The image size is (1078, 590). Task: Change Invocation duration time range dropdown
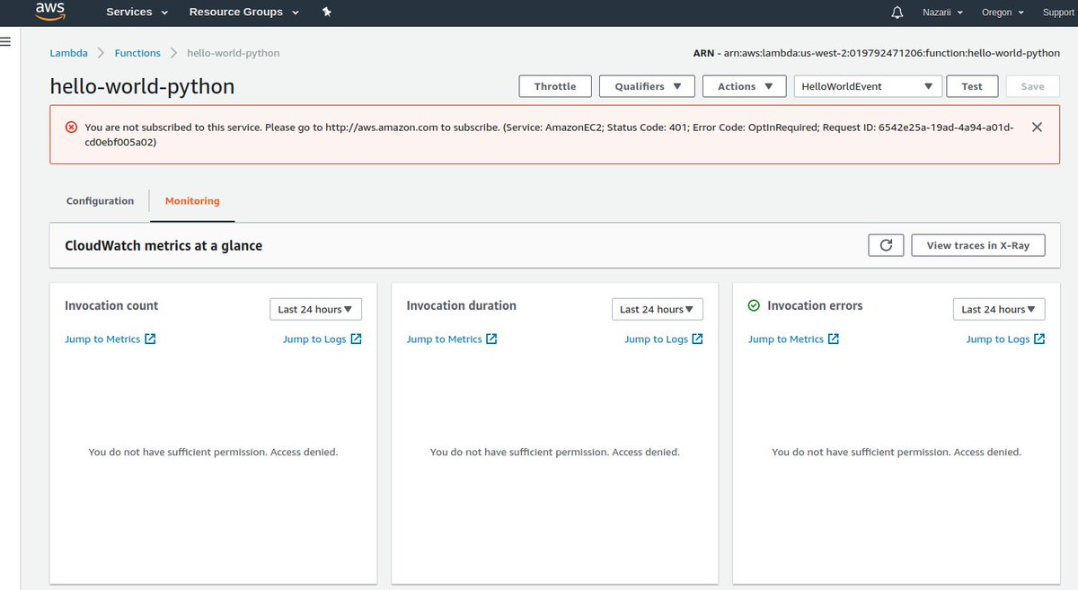[x=658, y=309]
